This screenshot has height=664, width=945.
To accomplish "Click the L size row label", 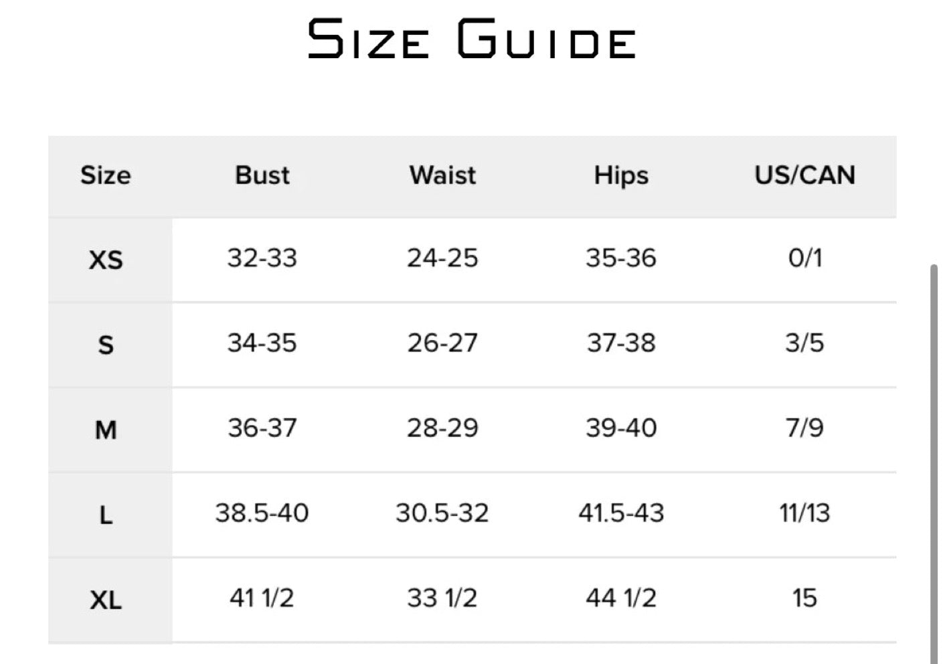I will [x=106, y=515].
